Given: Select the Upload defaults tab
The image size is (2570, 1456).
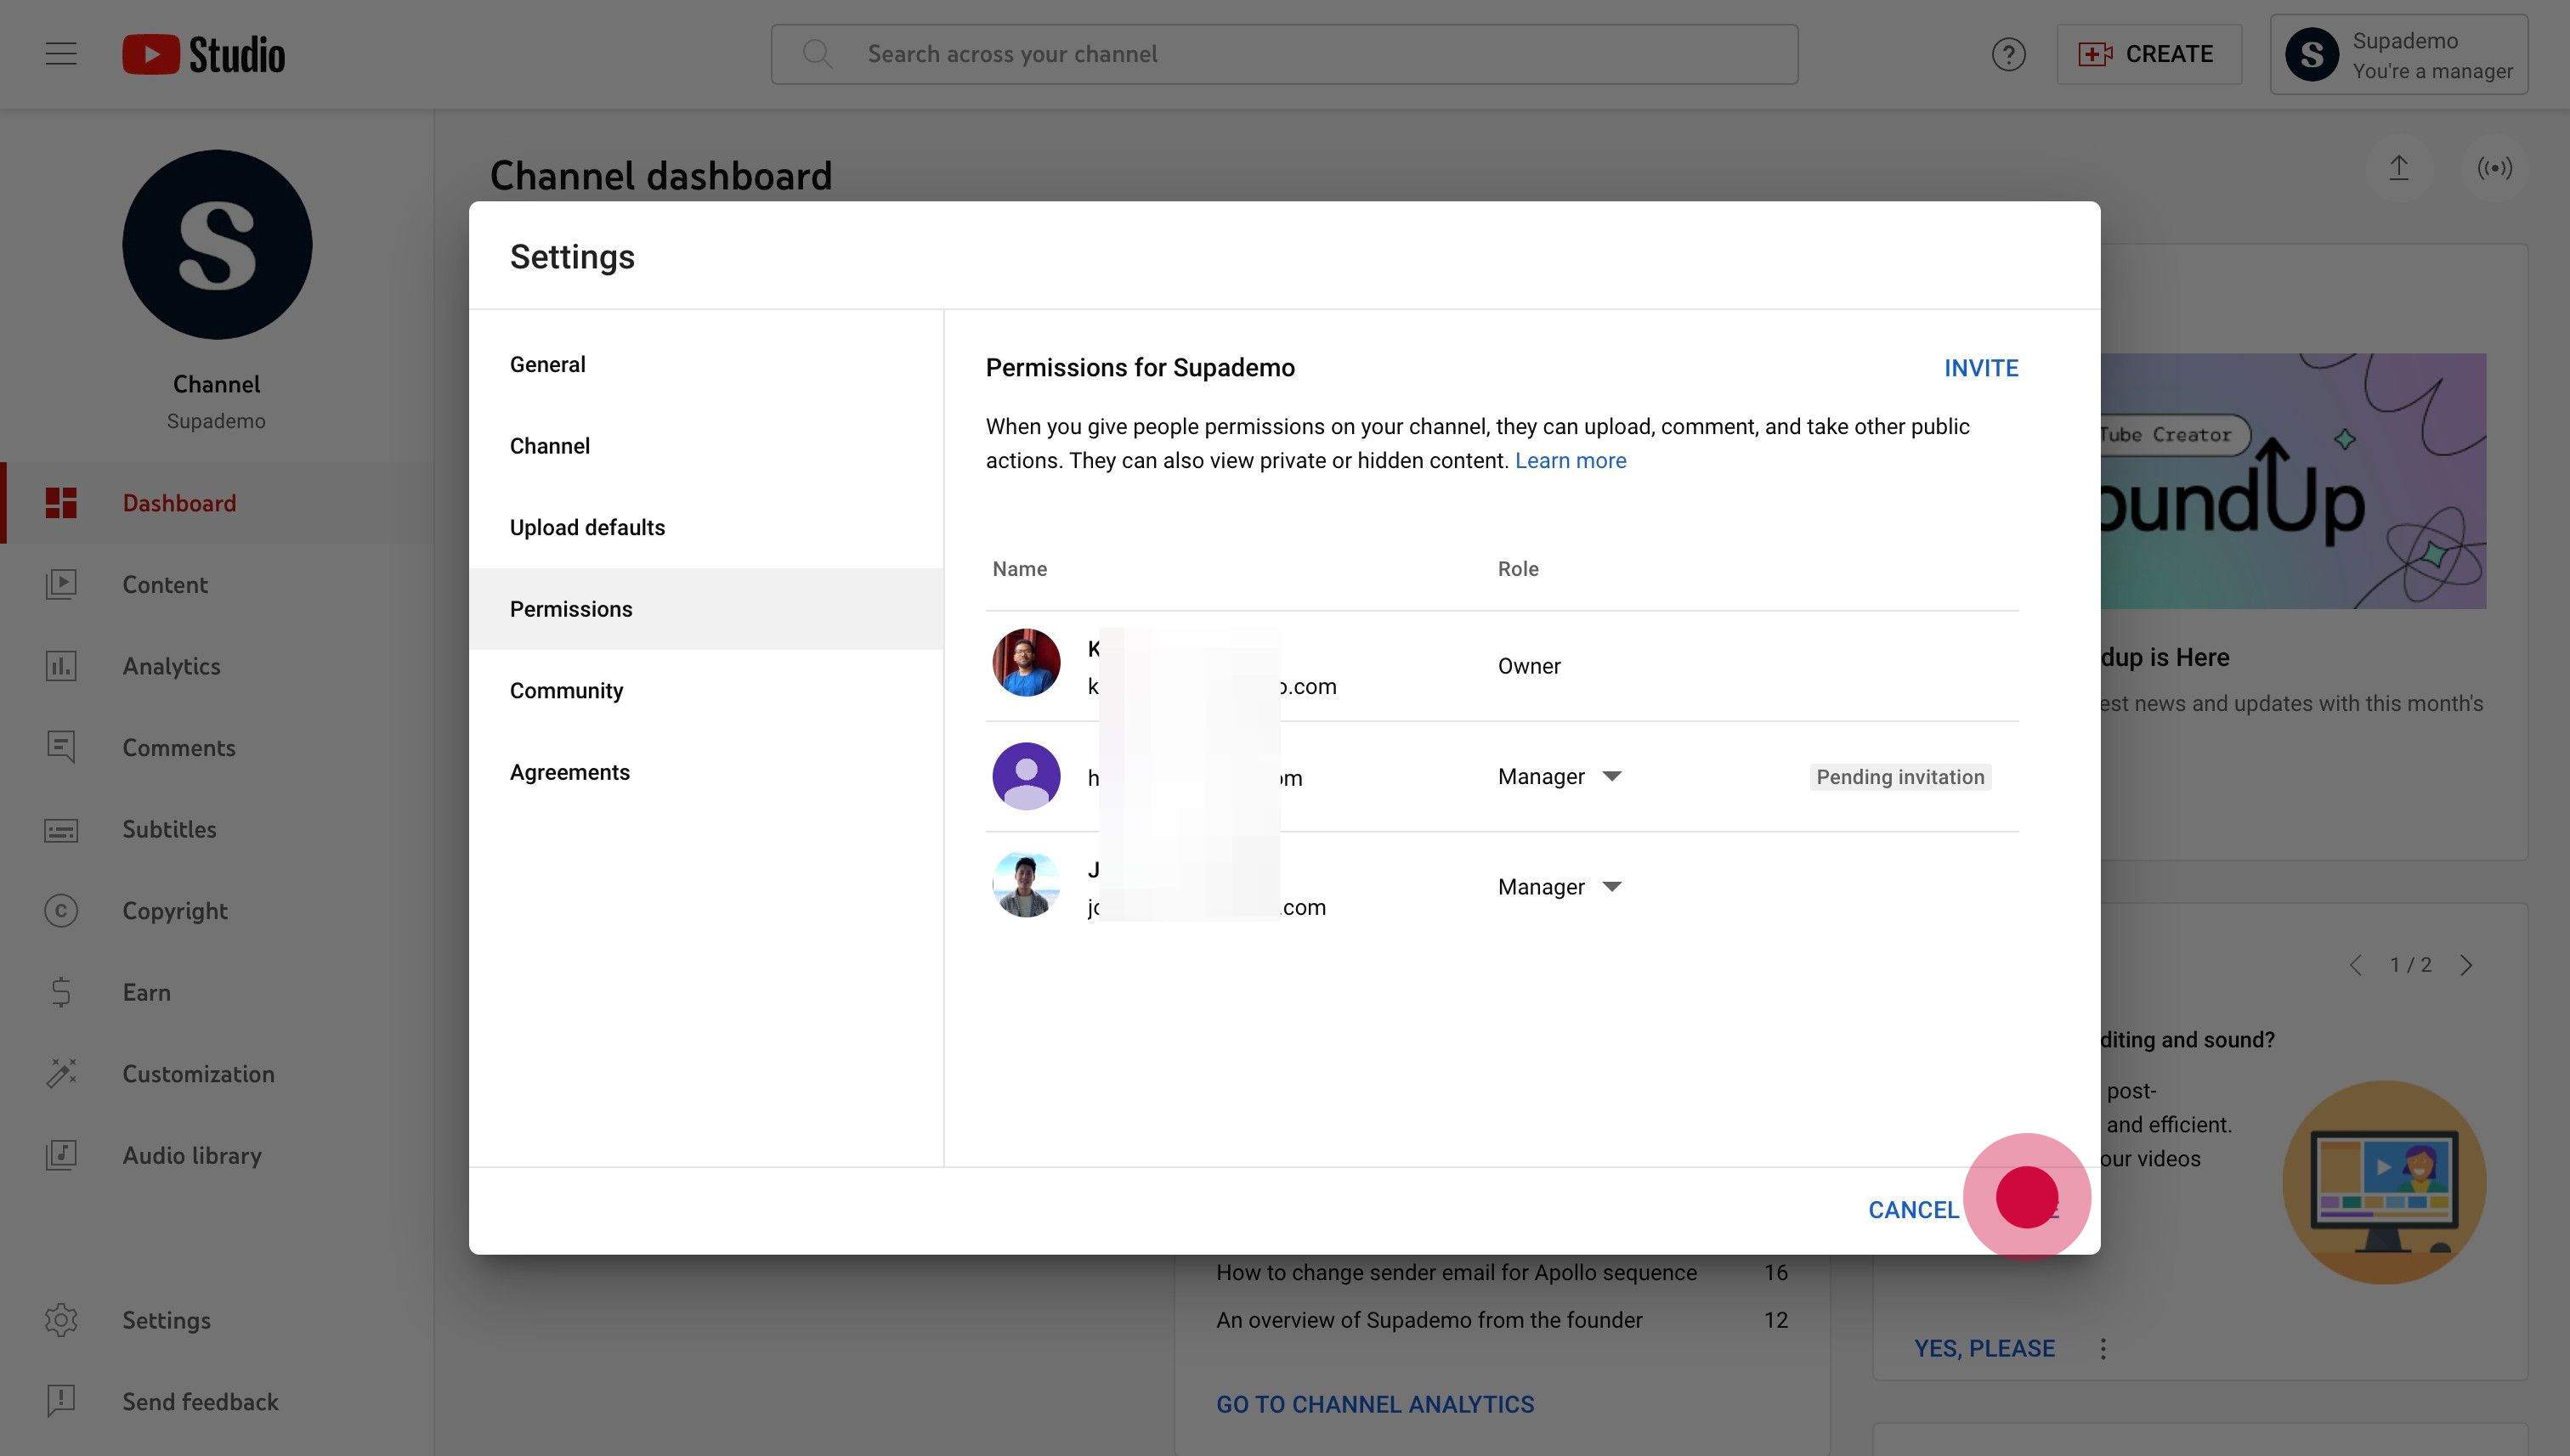Looking at the screenshot, I should click(706, 528).
